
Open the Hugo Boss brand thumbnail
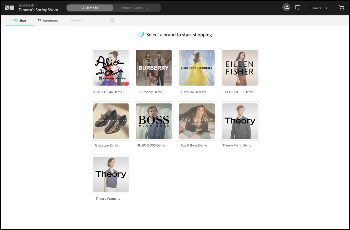154,121
